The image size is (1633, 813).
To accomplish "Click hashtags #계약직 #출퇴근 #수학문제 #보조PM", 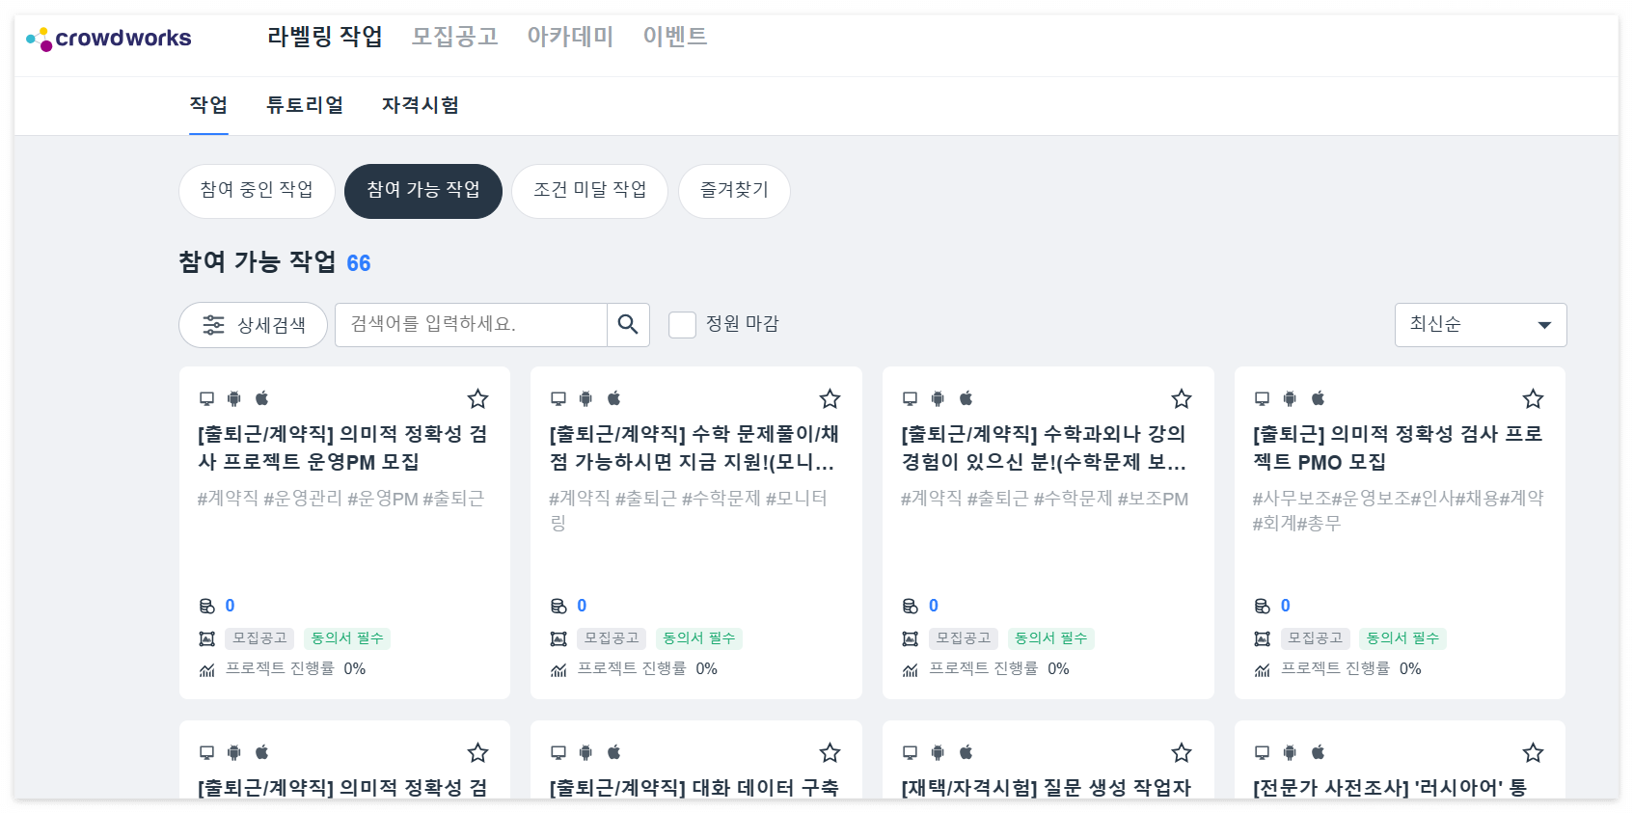I will point(1045,499).
